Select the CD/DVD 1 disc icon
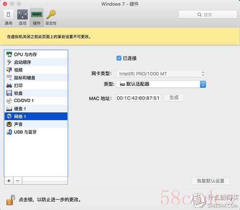 point(9,101)
